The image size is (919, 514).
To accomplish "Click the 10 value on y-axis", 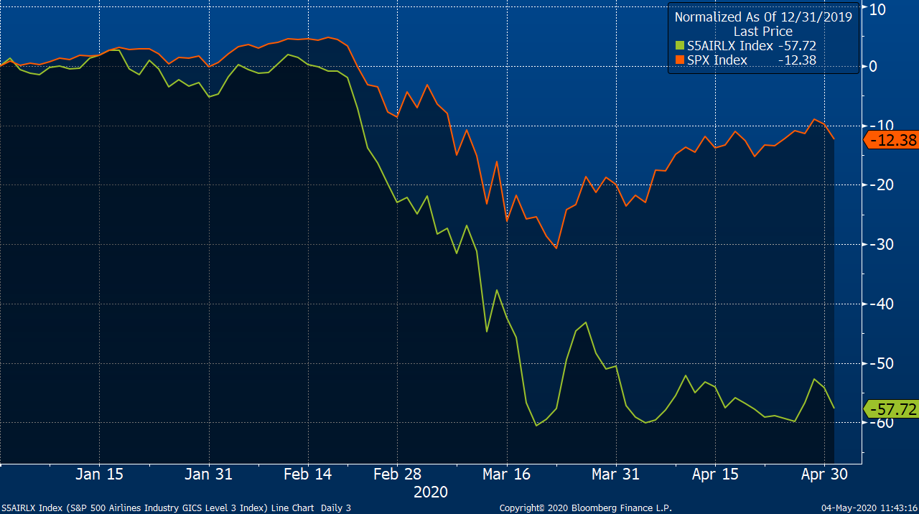I will [878, 9].
